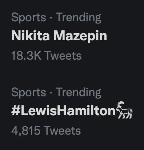
Task: Click the dot separator above Nikita Mazepin
Action: point(51,18)
